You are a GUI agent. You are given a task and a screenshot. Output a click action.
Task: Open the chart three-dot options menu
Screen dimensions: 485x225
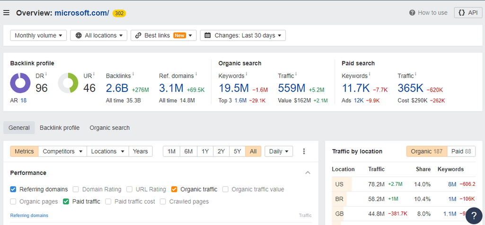click(x=304, y=151)
